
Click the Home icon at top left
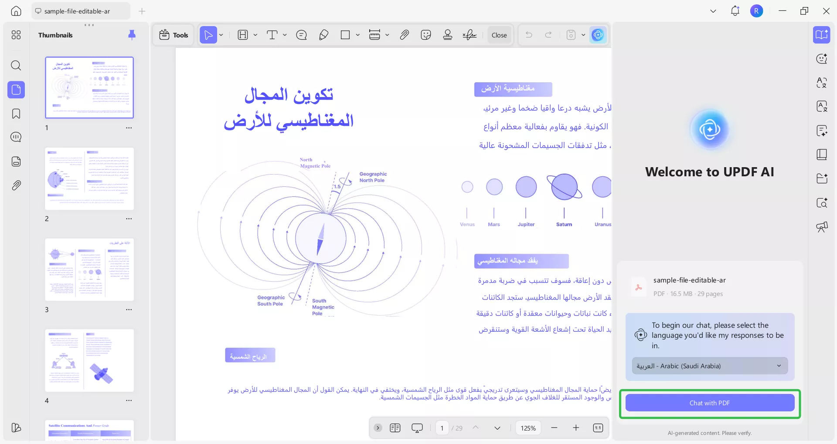(x=16, y=11)
